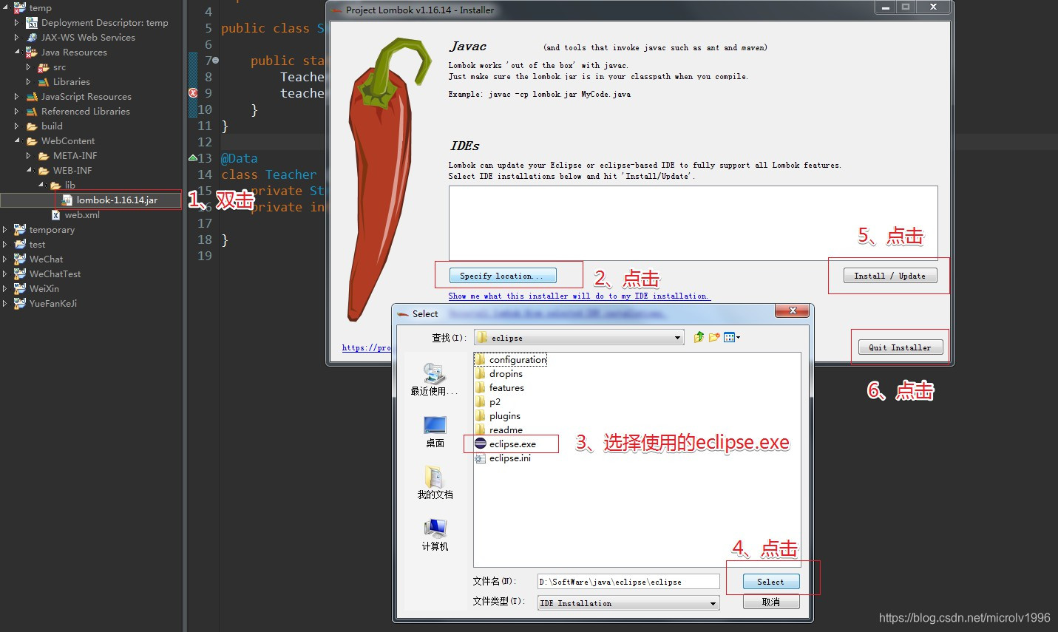The height and width of the screenshot is (632, 1058).
Task: Collapse the Java Resources node
Action: click(17, 52)
